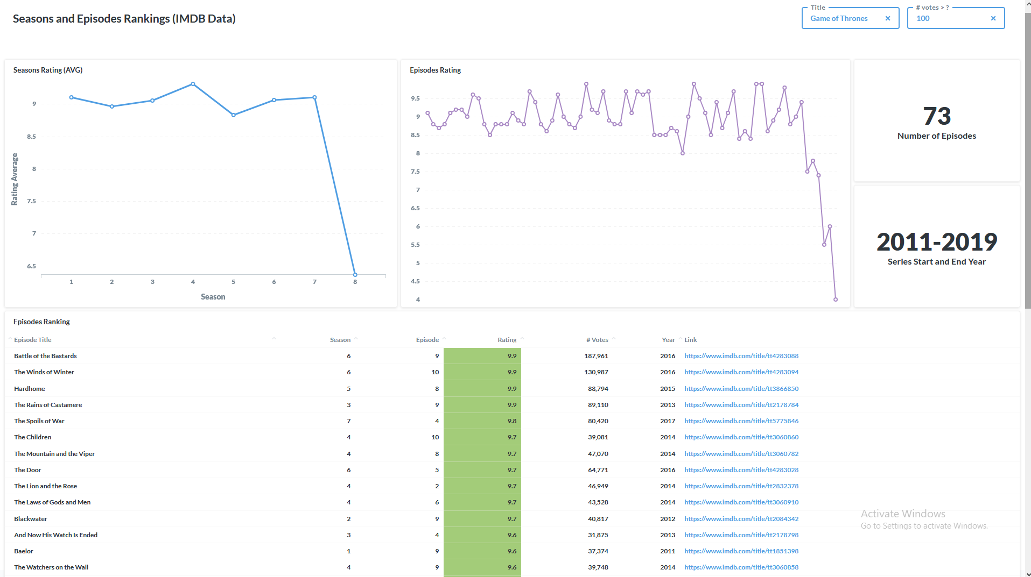Open Title filter field showing Game of Thrones
The height and width of the screenshot is (577, 1031).
[x=850, y=18]
